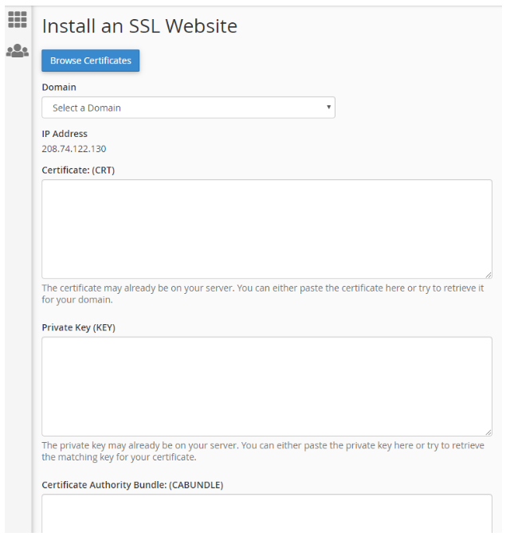The height and width of the screenshot is (544, 510).
Task: Click the private key help text paragraph
Action: coord(263,451)
